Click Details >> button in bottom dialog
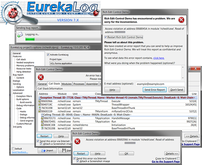The height and width of the screenshot is (165, 202). coord(172,153)
